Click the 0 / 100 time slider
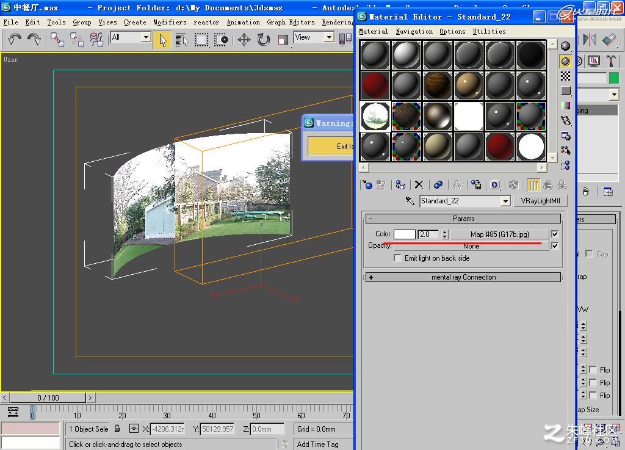The width and height of the screenshot is (625, 450). click(x=48, y=397)
